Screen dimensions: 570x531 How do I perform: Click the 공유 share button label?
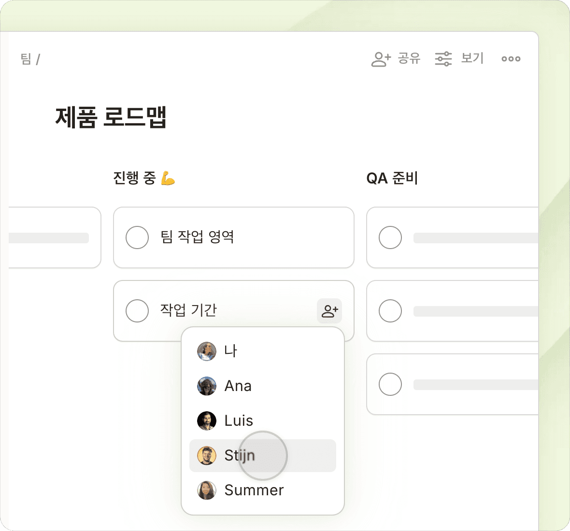pos(409,58)
